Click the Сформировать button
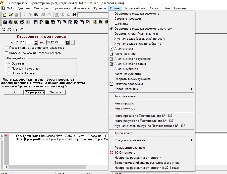Screen dimensions: 227x174 pos(34,92)
